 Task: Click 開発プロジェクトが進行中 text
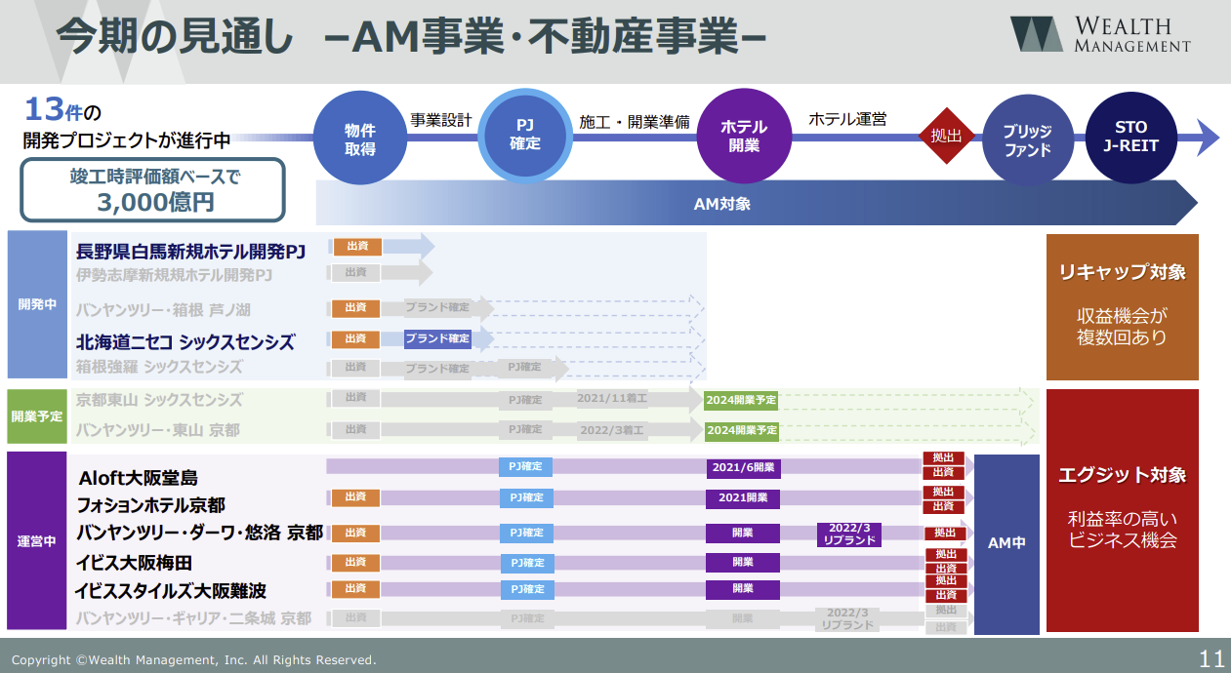point(127,141)
